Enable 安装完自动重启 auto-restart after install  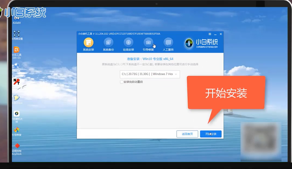click(x=121, y=81)
